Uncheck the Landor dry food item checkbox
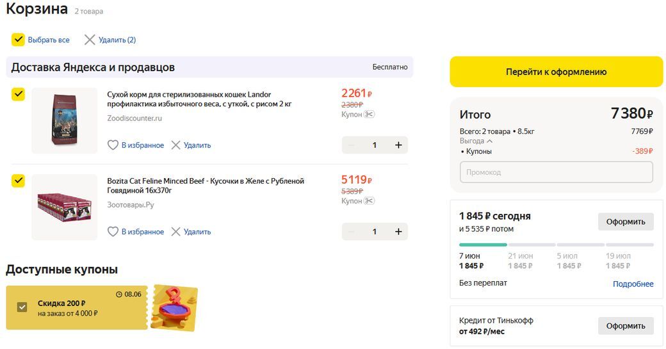Screen dimensions: 666x349 tap(18, 95)
